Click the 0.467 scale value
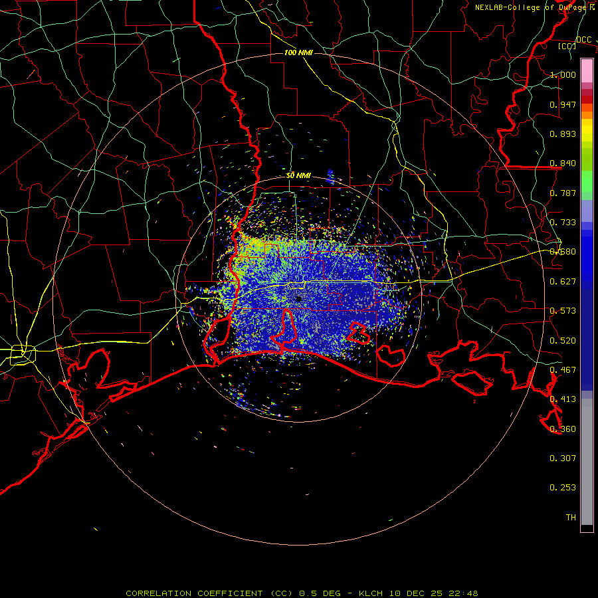Screen dimensions: 598x598 563,370
